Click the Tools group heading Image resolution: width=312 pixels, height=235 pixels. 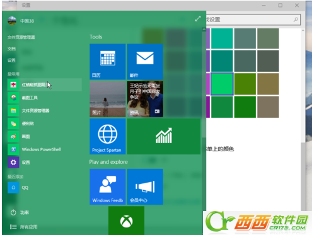pyautogui.click(x=96, y=37)
